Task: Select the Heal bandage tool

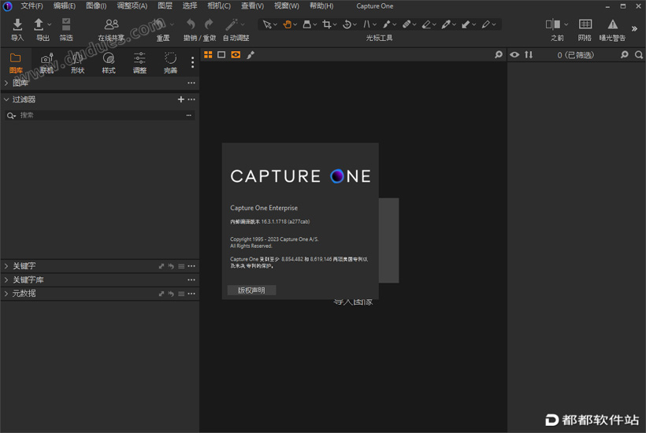Action: coord(407,24)
